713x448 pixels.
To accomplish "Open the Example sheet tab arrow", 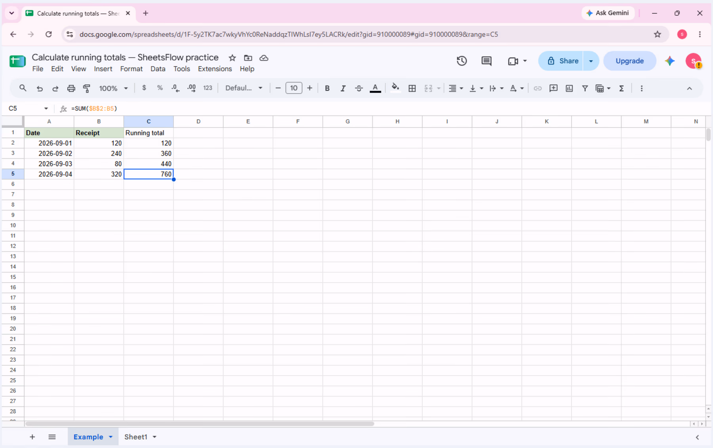I will coord(111,437).
